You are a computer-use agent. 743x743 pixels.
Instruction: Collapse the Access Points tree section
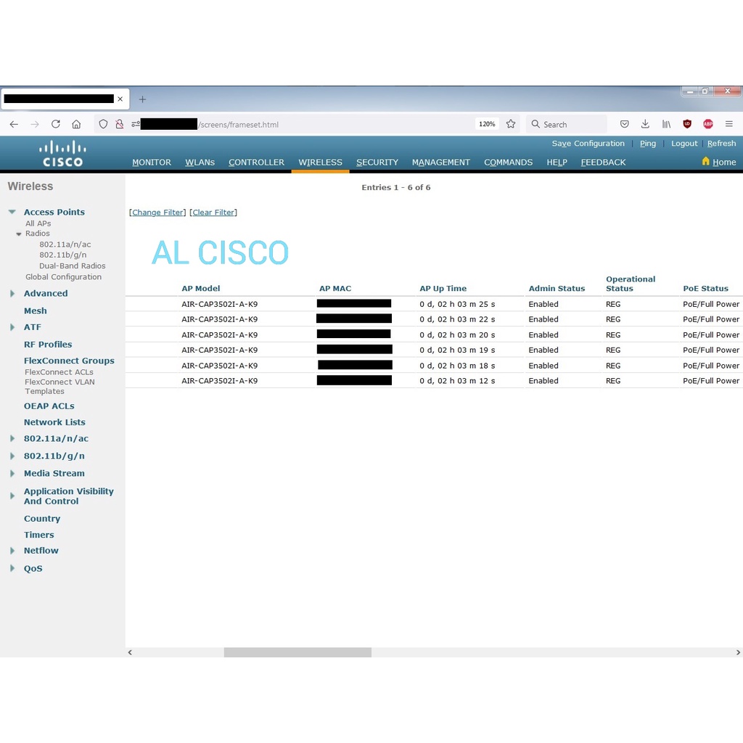click(x=12, y=212)
